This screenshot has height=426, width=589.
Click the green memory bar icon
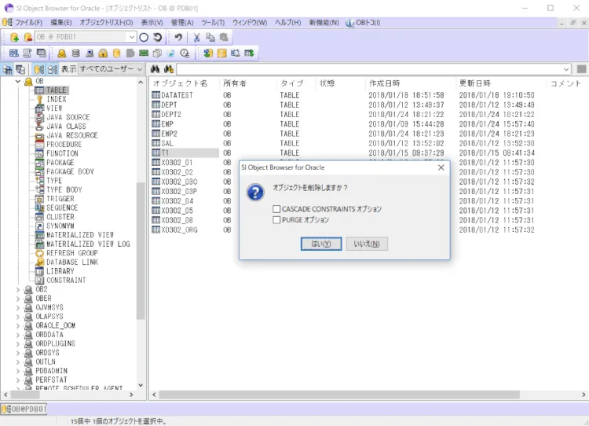[x=144, y=53]
